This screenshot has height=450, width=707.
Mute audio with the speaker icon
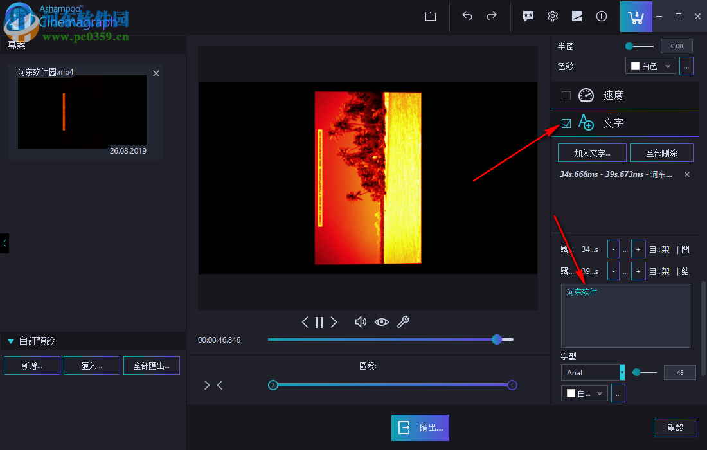click(361, 321)
